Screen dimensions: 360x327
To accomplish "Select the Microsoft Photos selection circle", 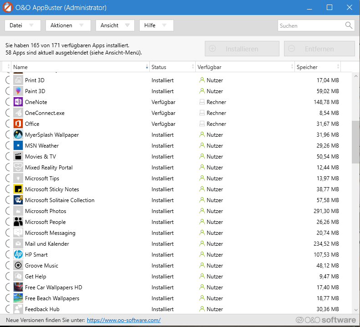I will tap(8, 211).
